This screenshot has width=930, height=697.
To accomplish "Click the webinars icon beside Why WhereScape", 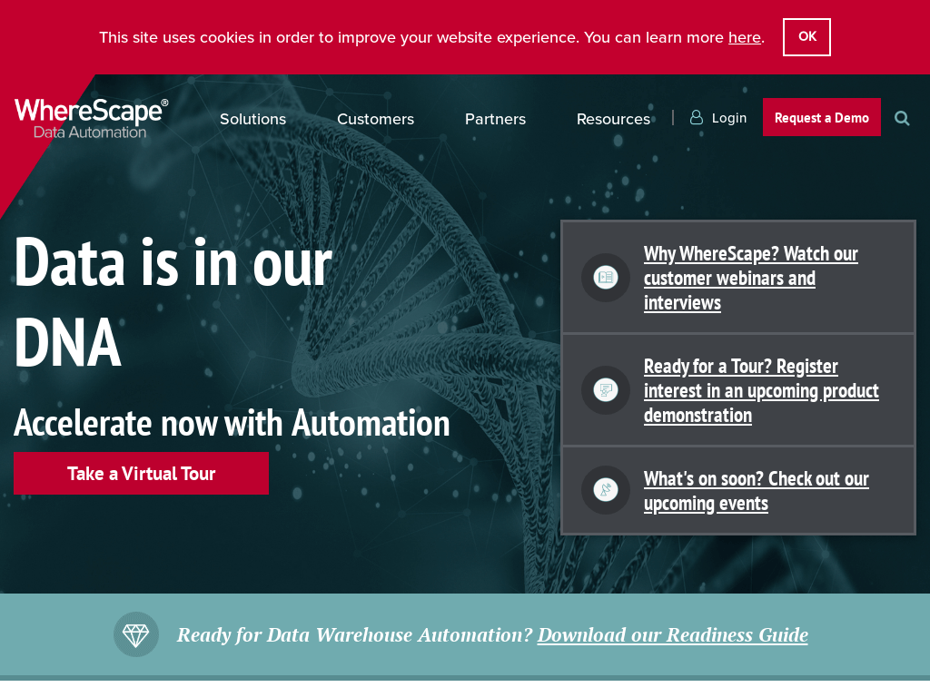I will coord(606,278).
